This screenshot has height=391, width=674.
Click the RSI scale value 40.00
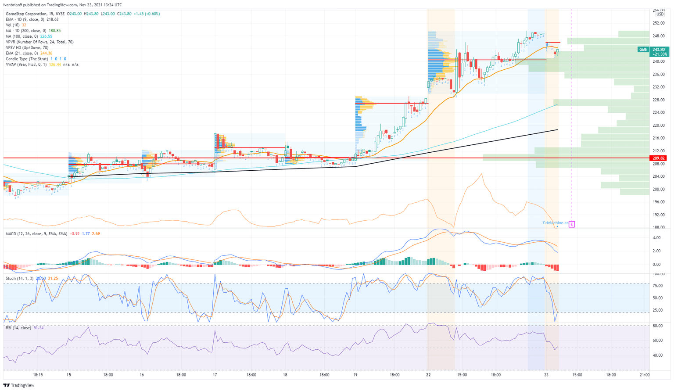click(658, 355)
